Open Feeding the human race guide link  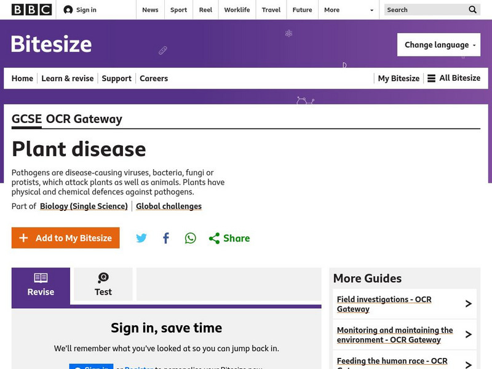pos(392,363)
